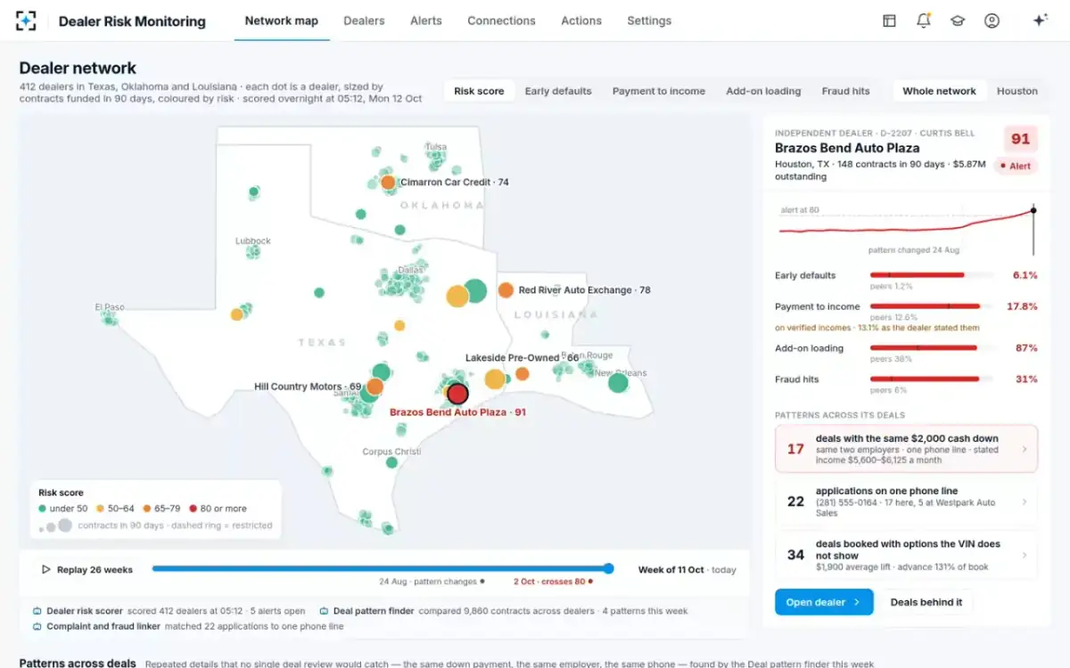
Task: Click the Deals behind it button
Action: click(x=926, y=602)
